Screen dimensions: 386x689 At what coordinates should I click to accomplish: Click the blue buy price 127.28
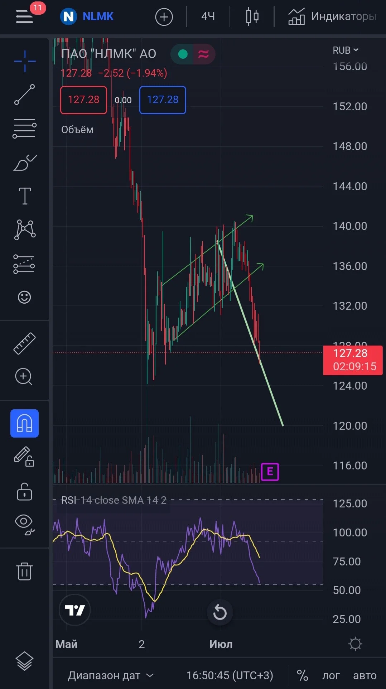pos(163,100)
